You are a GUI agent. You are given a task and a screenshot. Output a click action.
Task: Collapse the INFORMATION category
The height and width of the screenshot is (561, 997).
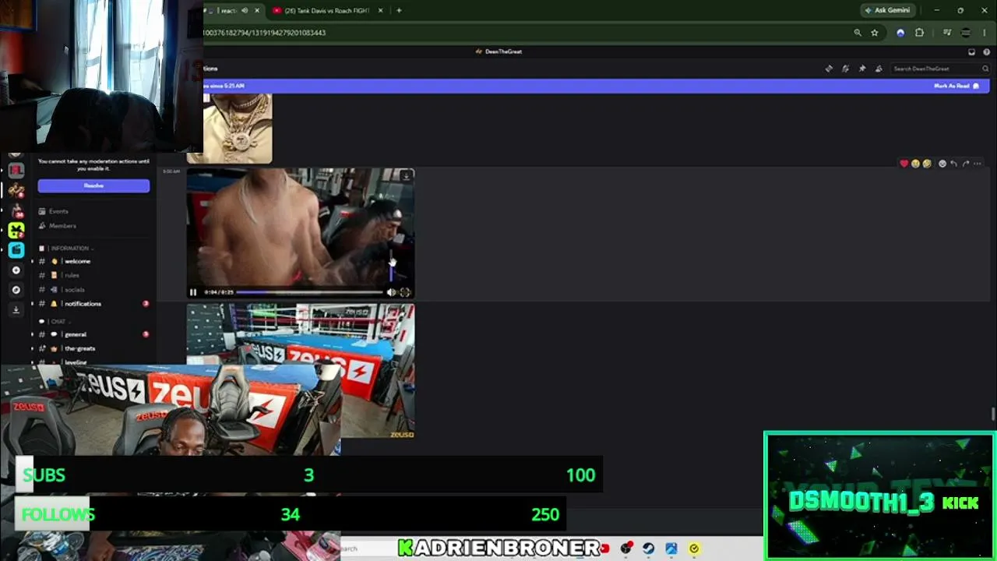(x=70, y=248)
